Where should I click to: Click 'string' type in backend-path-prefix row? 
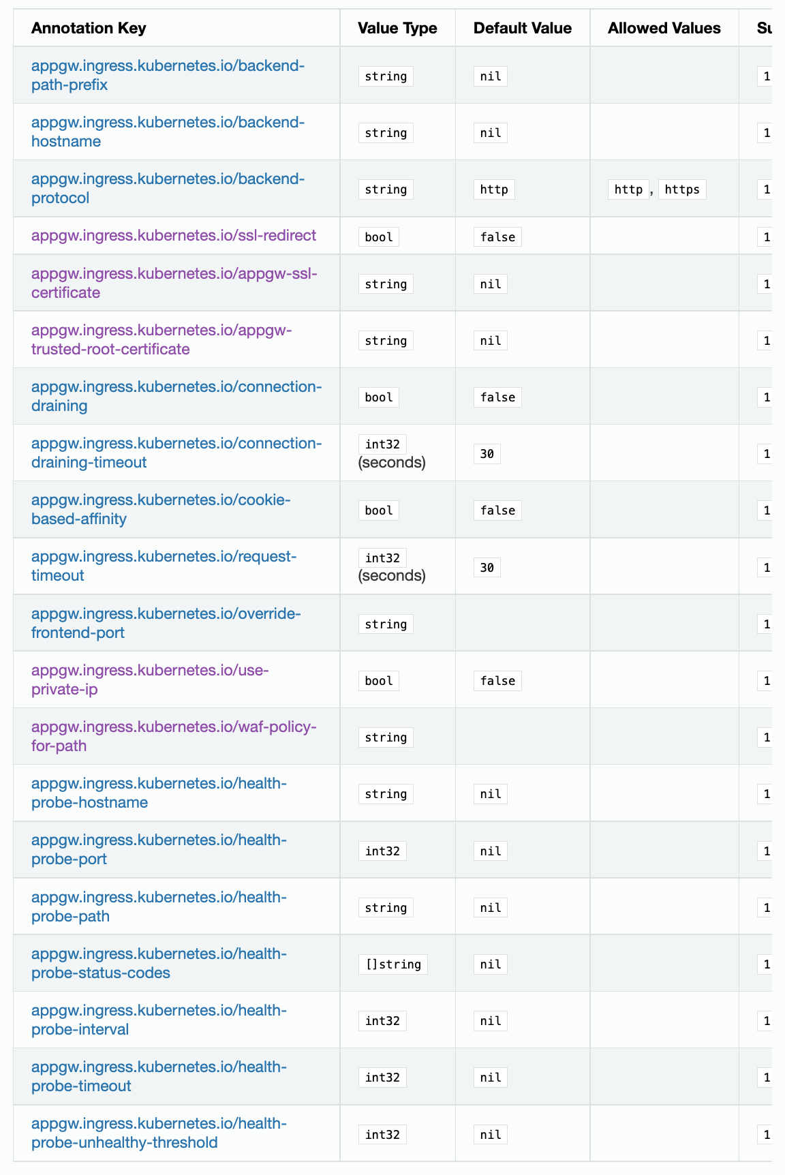pyautogui.click(x=386, y=76)
